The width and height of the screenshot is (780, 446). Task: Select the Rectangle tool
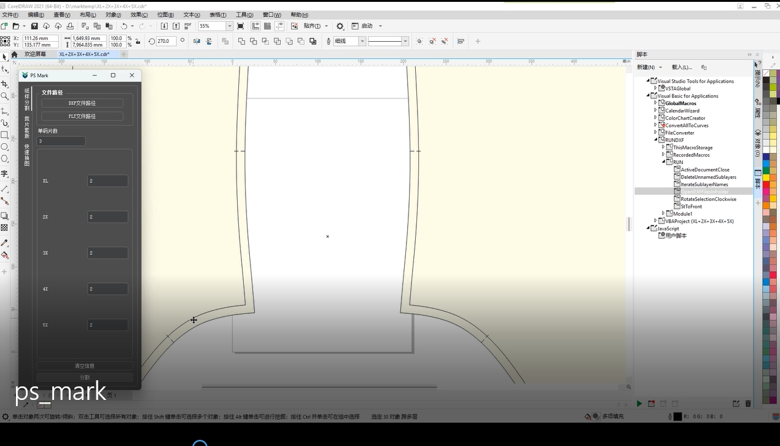5,135
